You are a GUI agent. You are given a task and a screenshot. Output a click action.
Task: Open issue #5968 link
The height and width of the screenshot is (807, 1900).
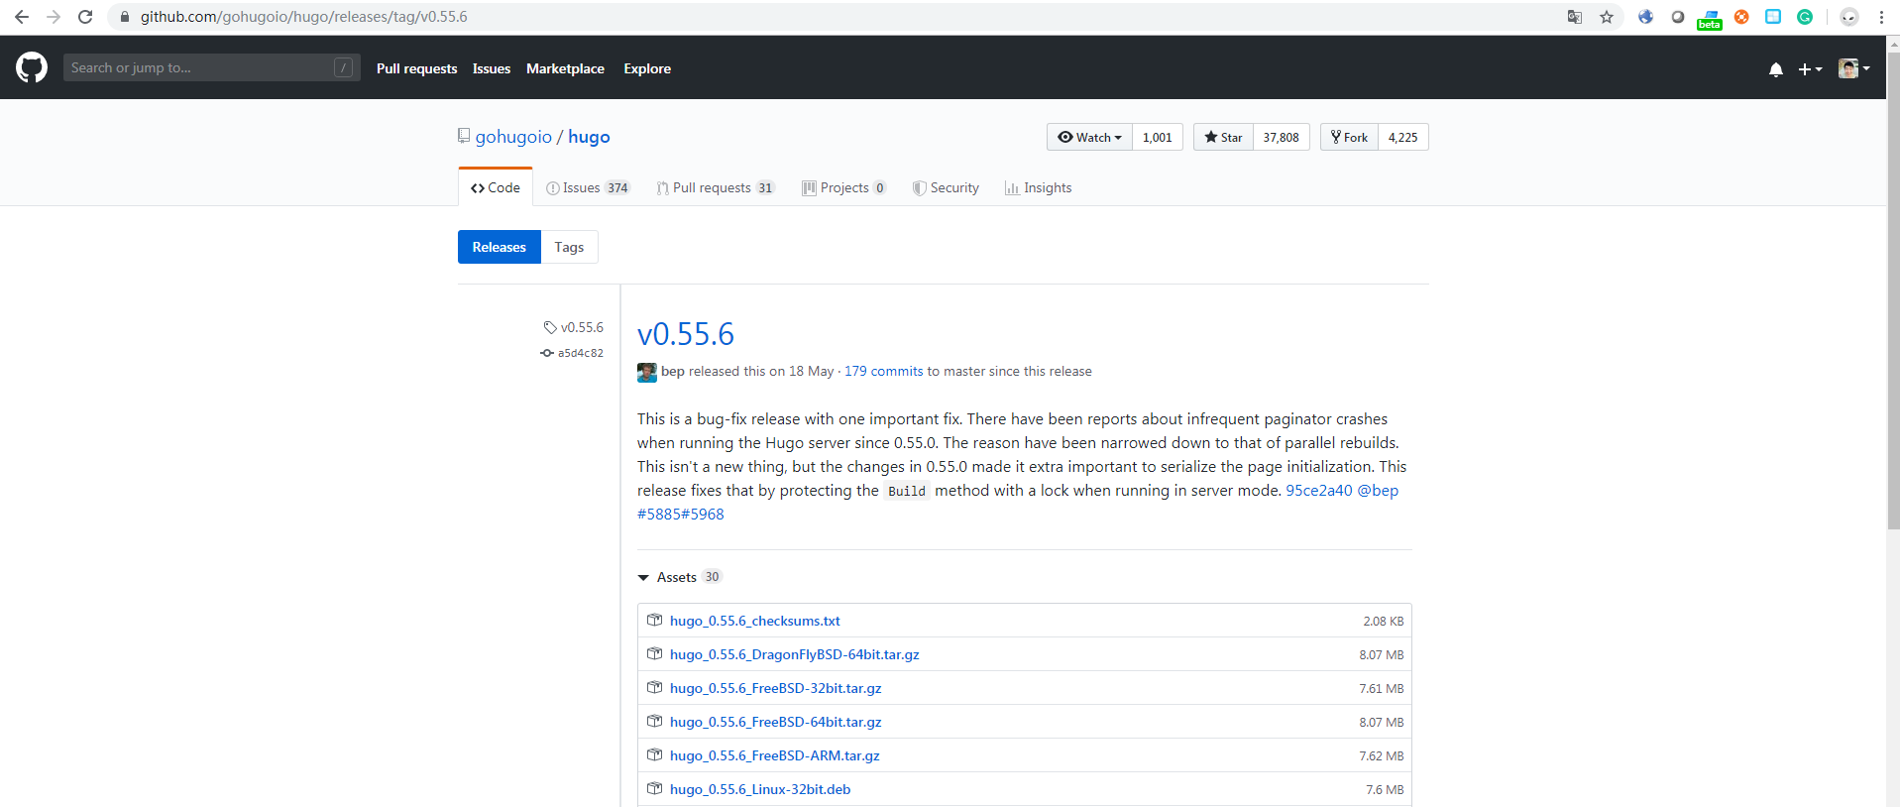(x=703, y=514)
